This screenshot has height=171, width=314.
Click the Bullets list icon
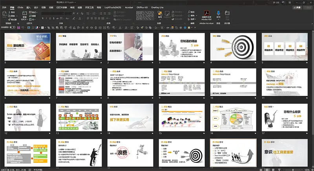88,13
